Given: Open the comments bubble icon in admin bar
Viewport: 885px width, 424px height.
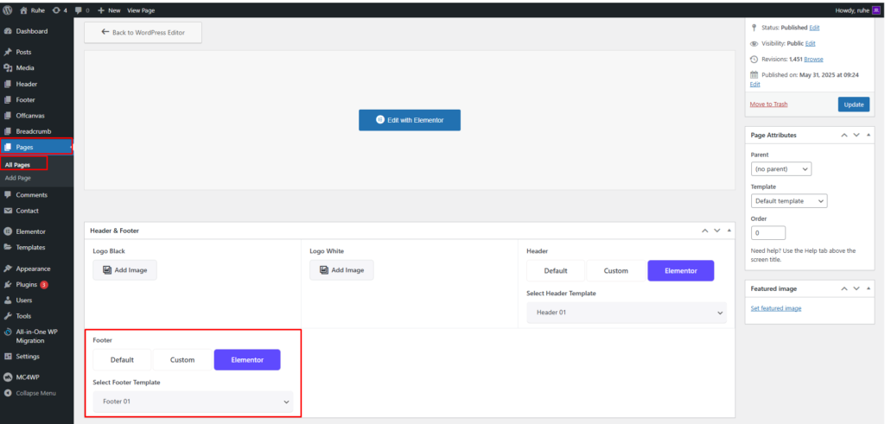Looking at the screenshot, I should (x=78, y=10).
